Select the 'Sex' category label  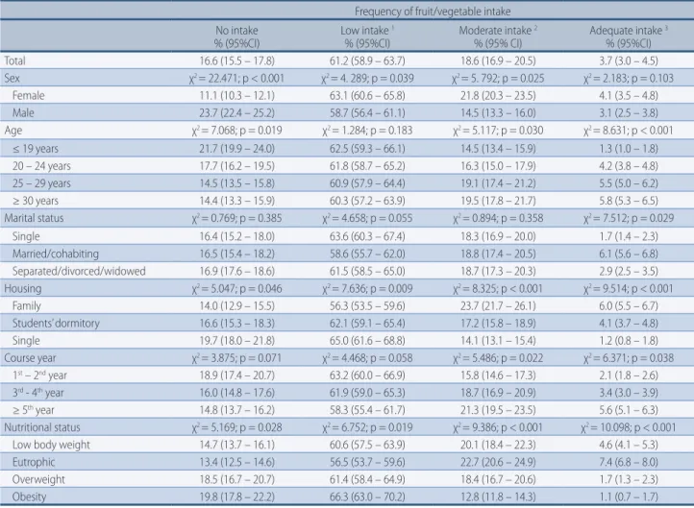12,78
